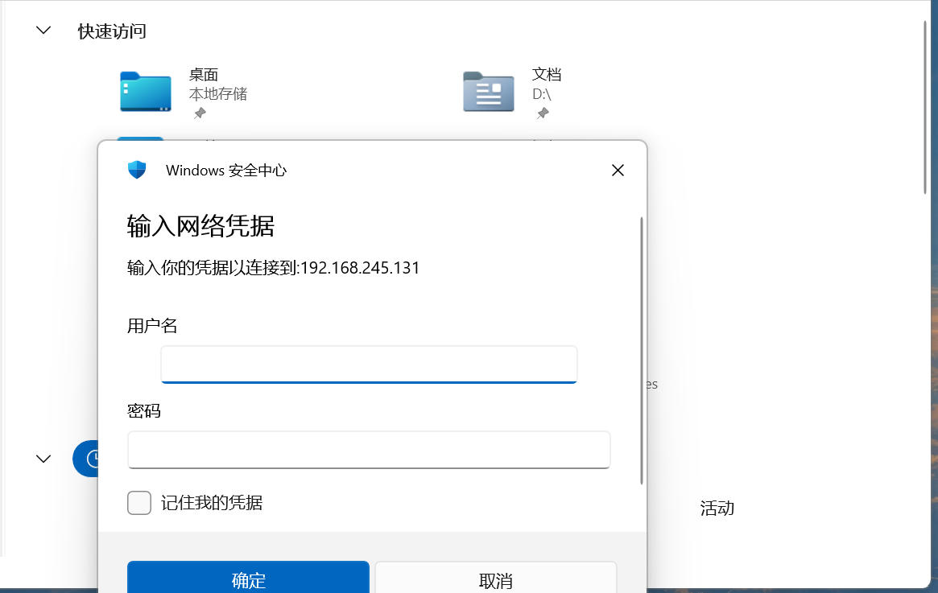Click the Windows 安全中心 shield icon
The width and height of the screenshot is (938, 593).
click(137, 170)
